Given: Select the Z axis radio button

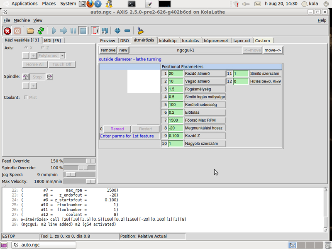Looking at the screenshot, I should (42, 48).
